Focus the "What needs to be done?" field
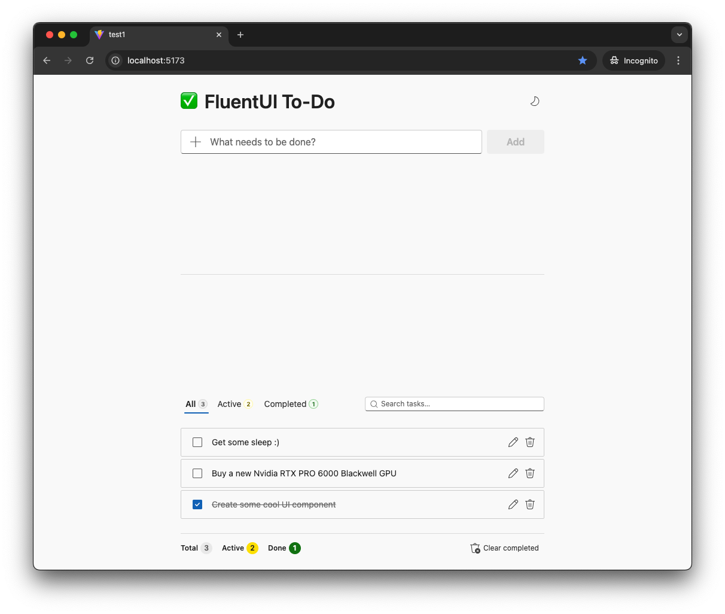 (x=331, y=142)
